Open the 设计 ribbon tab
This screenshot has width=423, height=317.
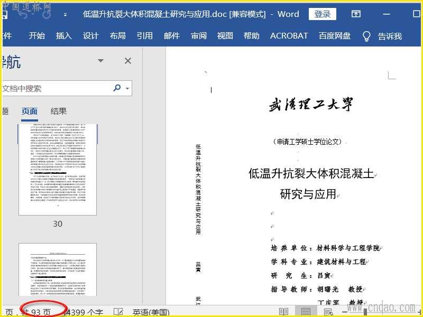click(90, 36)
